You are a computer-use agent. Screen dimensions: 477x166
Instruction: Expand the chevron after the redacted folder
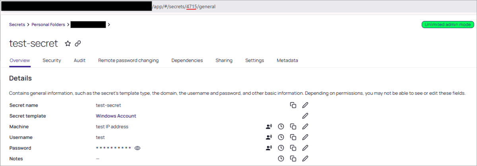[109, 25]
